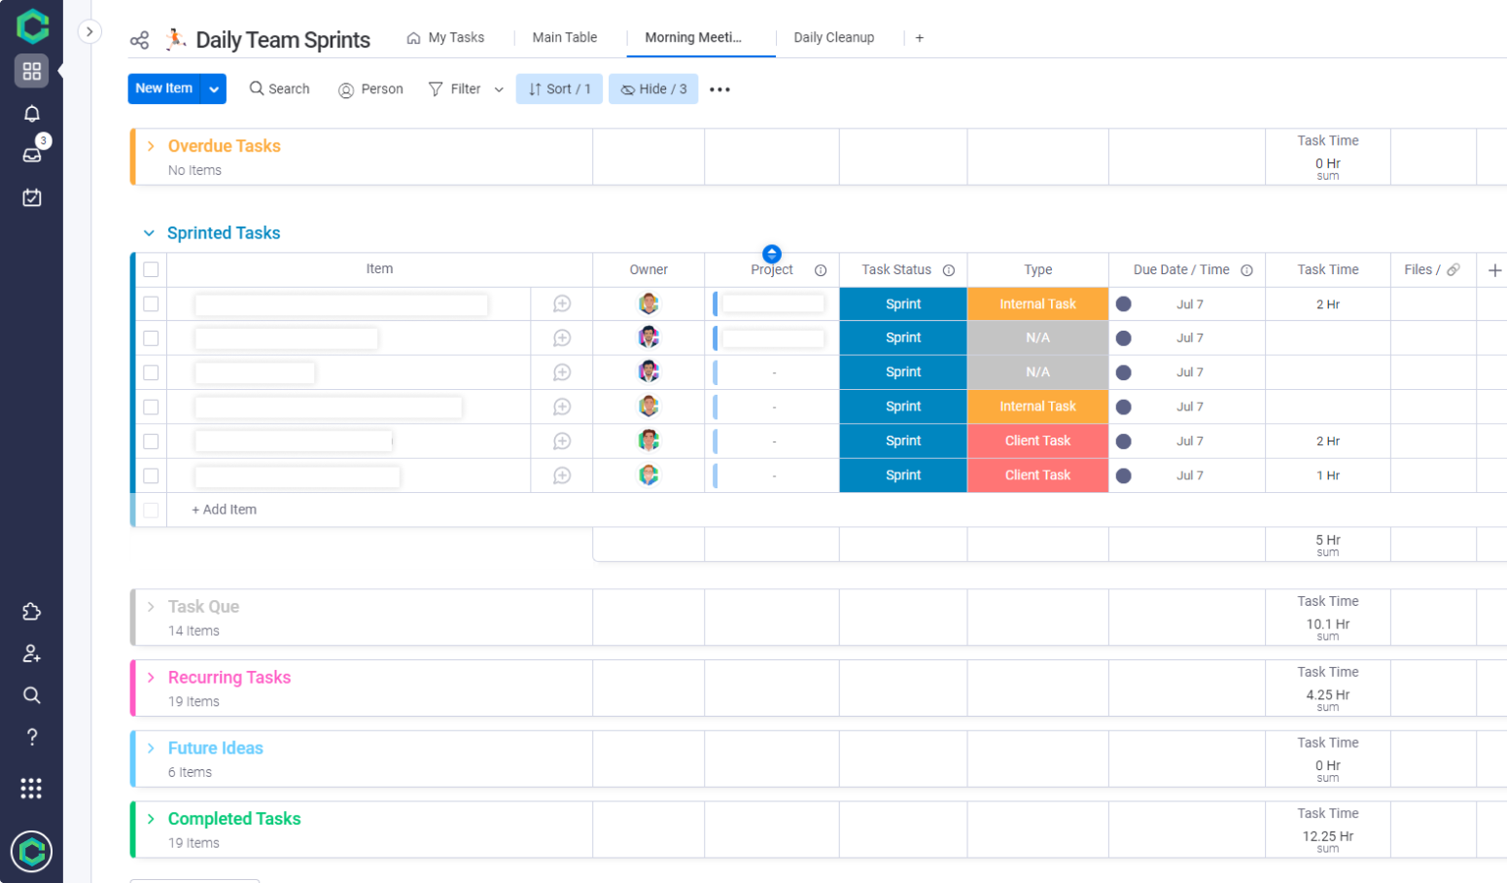The width and height of the screenshot is (1507, 883).
Task: Expand the Completed Tasks group
Action: [x=151, y=819]
